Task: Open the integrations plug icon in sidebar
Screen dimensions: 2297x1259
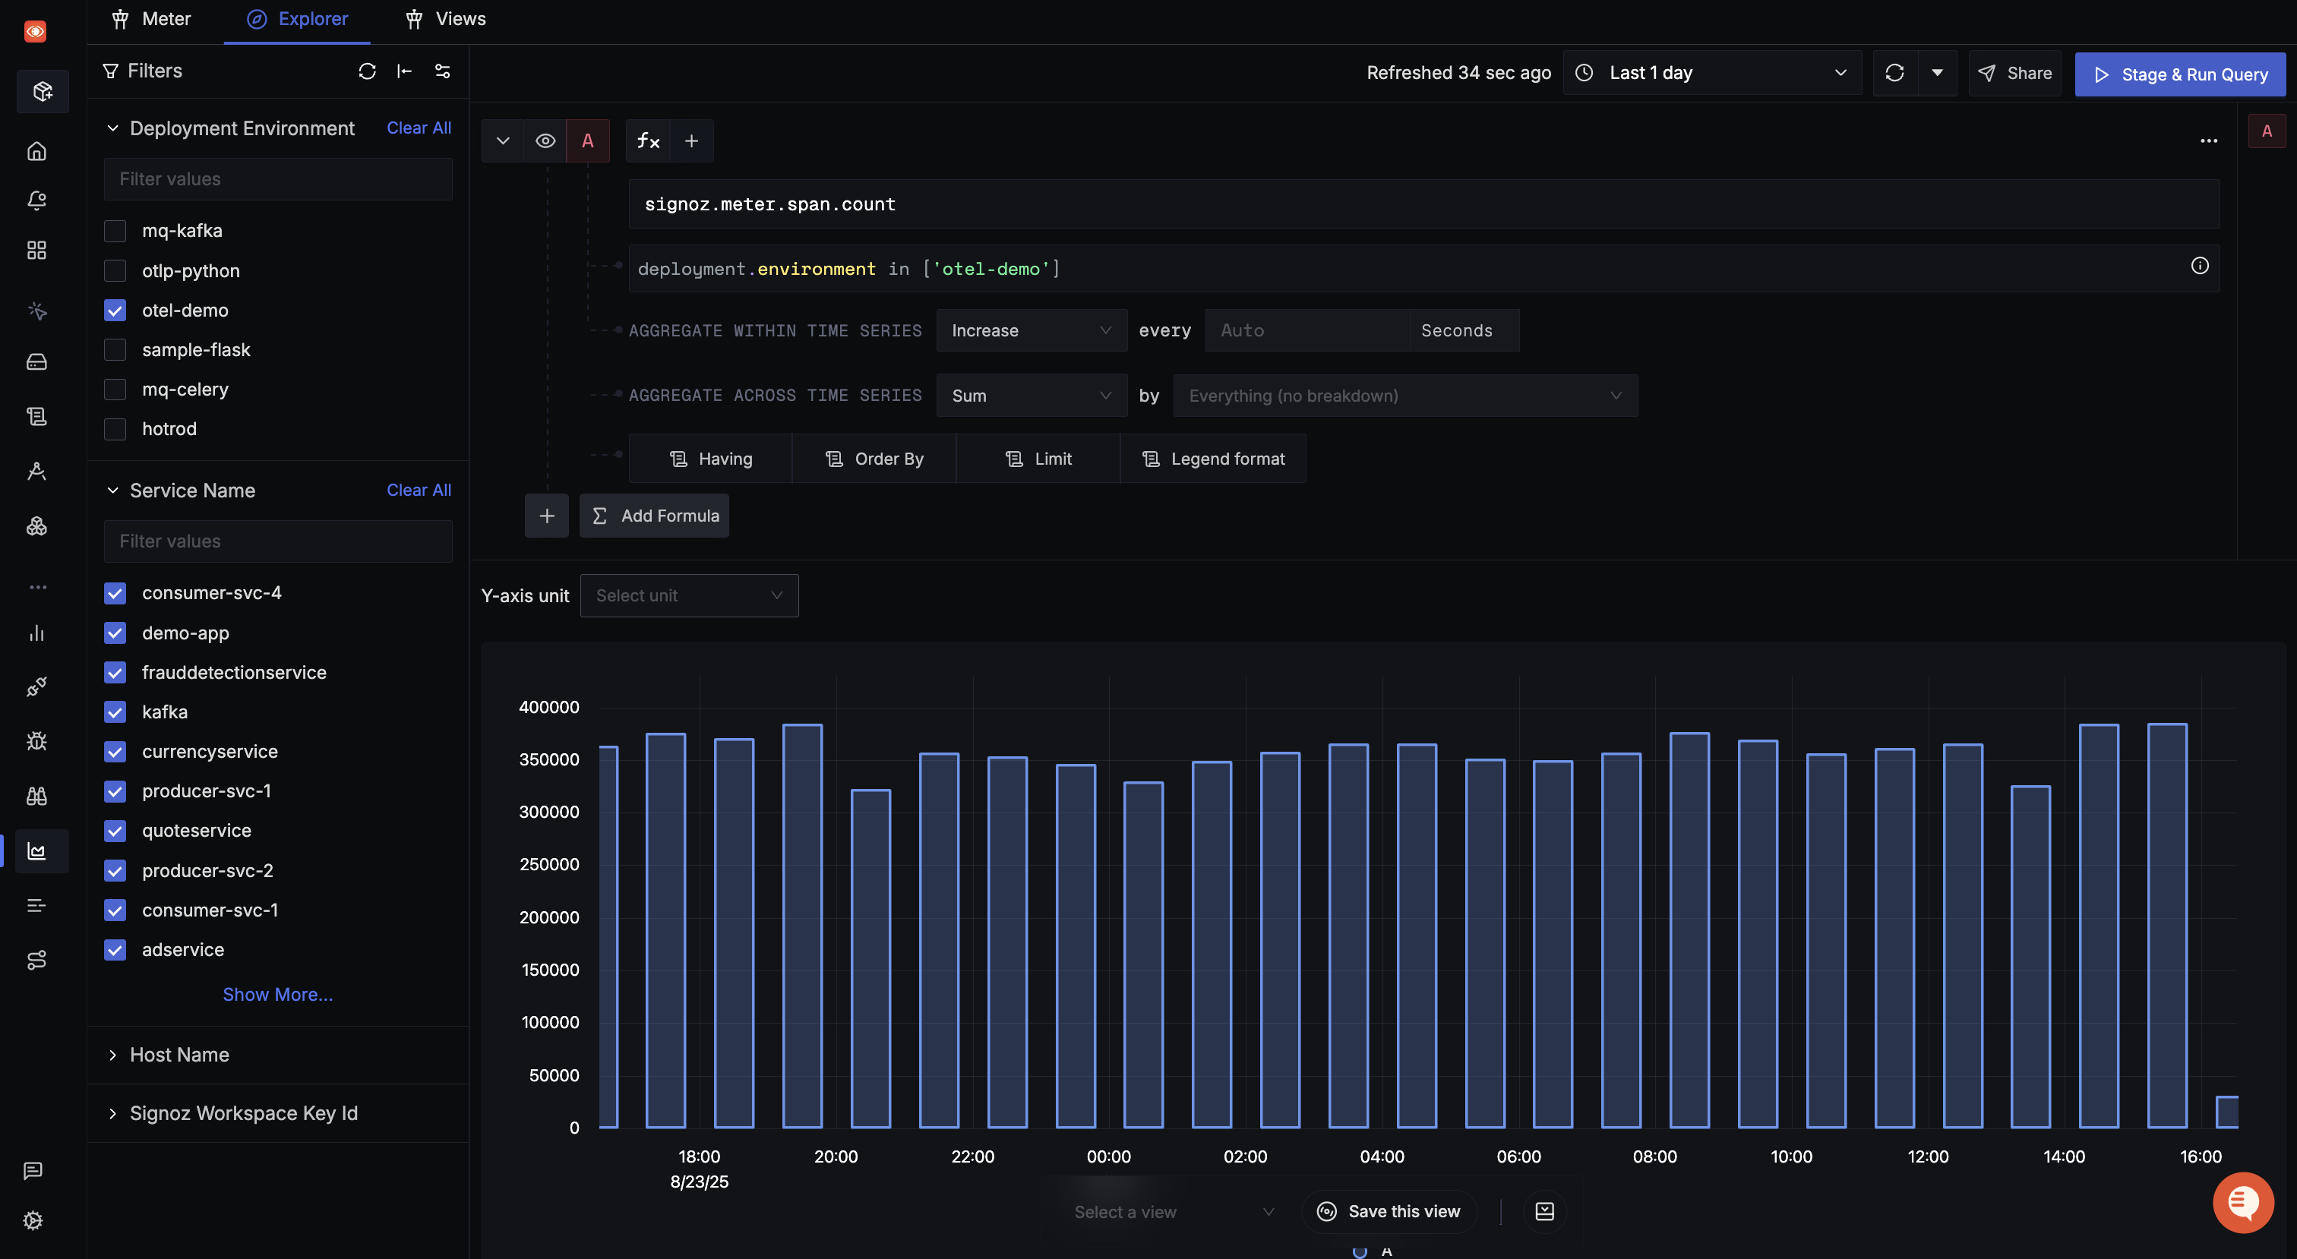Action: 36,686
